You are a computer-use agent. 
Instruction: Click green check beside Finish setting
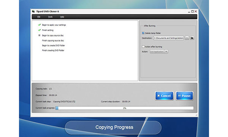(39, 30)
